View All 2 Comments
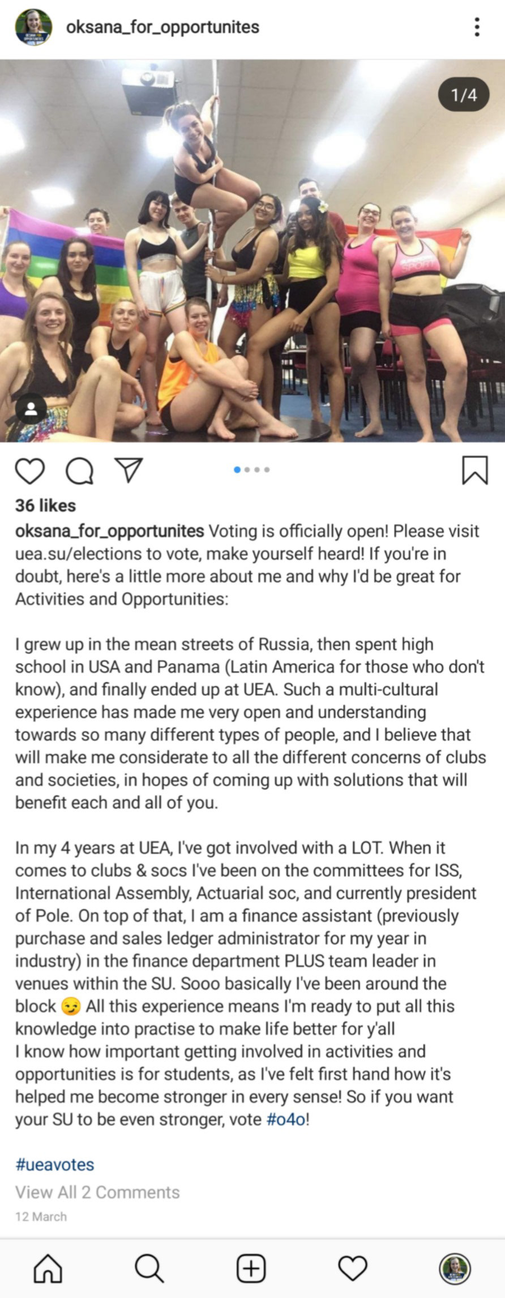 tap(97, 1193)
